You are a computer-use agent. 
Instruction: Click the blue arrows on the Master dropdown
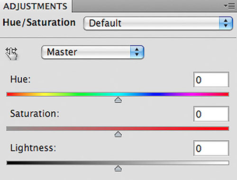click(x=137, y=52)
